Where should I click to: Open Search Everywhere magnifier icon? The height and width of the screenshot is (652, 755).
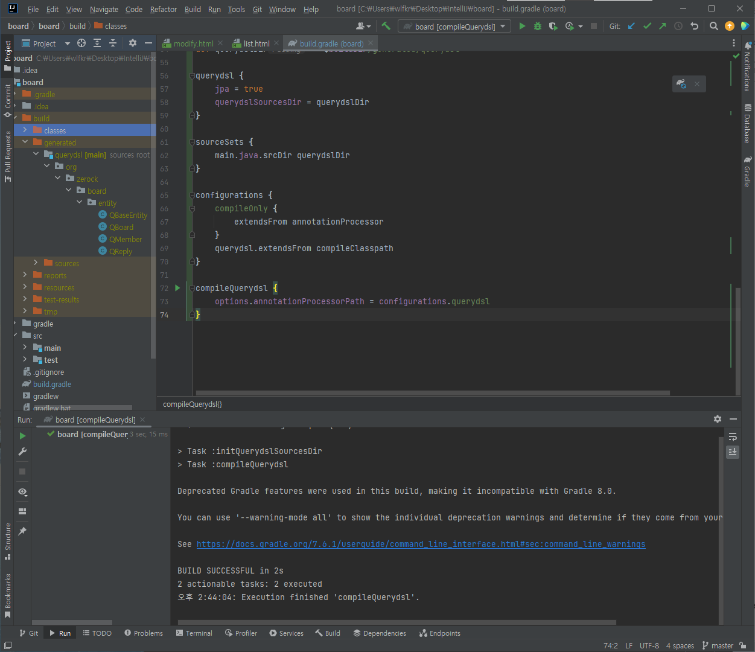[714, 26]
